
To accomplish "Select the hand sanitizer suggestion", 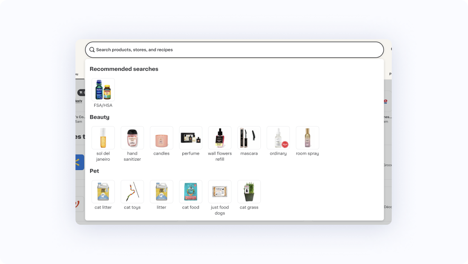I will click(132, 138).
